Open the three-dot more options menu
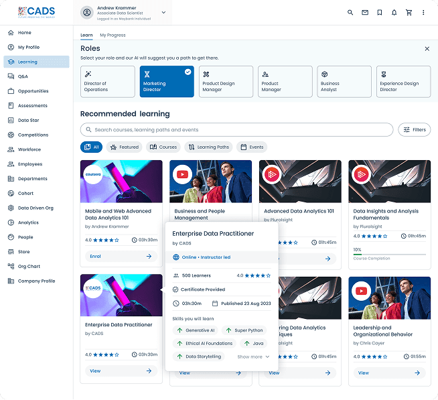This screenshot has height=400, width=438. coord(423,13)
